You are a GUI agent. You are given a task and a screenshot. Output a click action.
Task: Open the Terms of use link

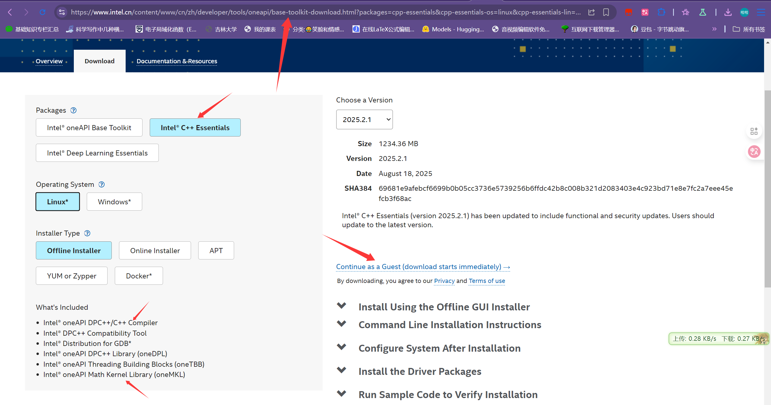487,281
